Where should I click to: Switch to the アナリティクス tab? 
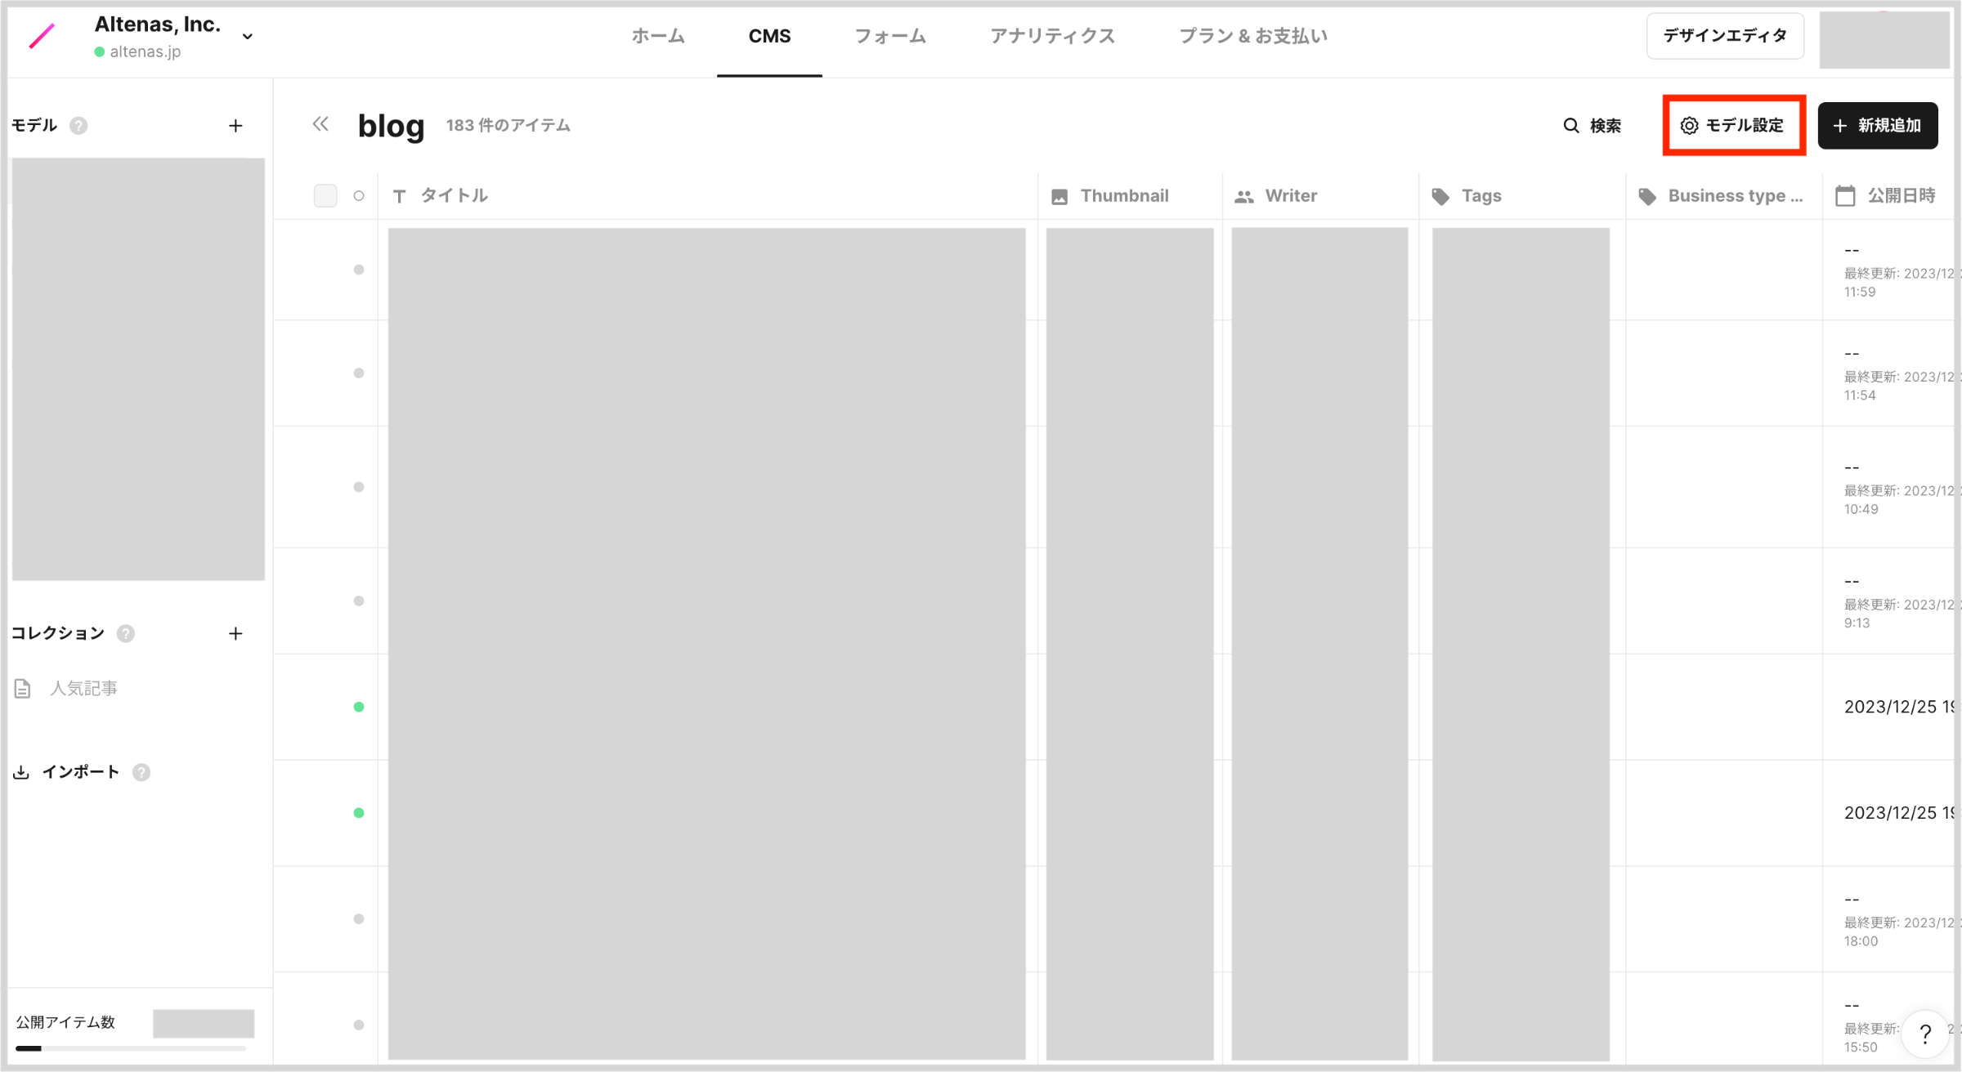click(x=1052, y=36)
